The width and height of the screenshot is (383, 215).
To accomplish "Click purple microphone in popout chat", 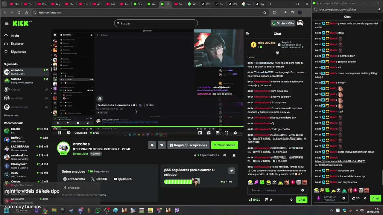I will pyautogui.click(x=318, y=198).
